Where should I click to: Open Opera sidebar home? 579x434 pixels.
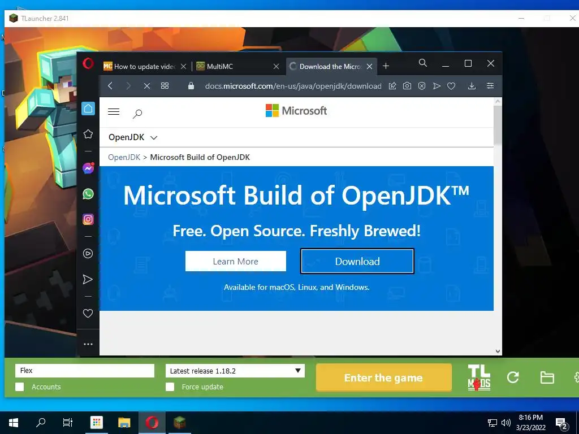click(x=88, y=108)
